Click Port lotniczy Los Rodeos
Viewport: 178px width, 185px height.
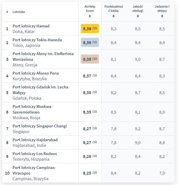tap(35, 154)
